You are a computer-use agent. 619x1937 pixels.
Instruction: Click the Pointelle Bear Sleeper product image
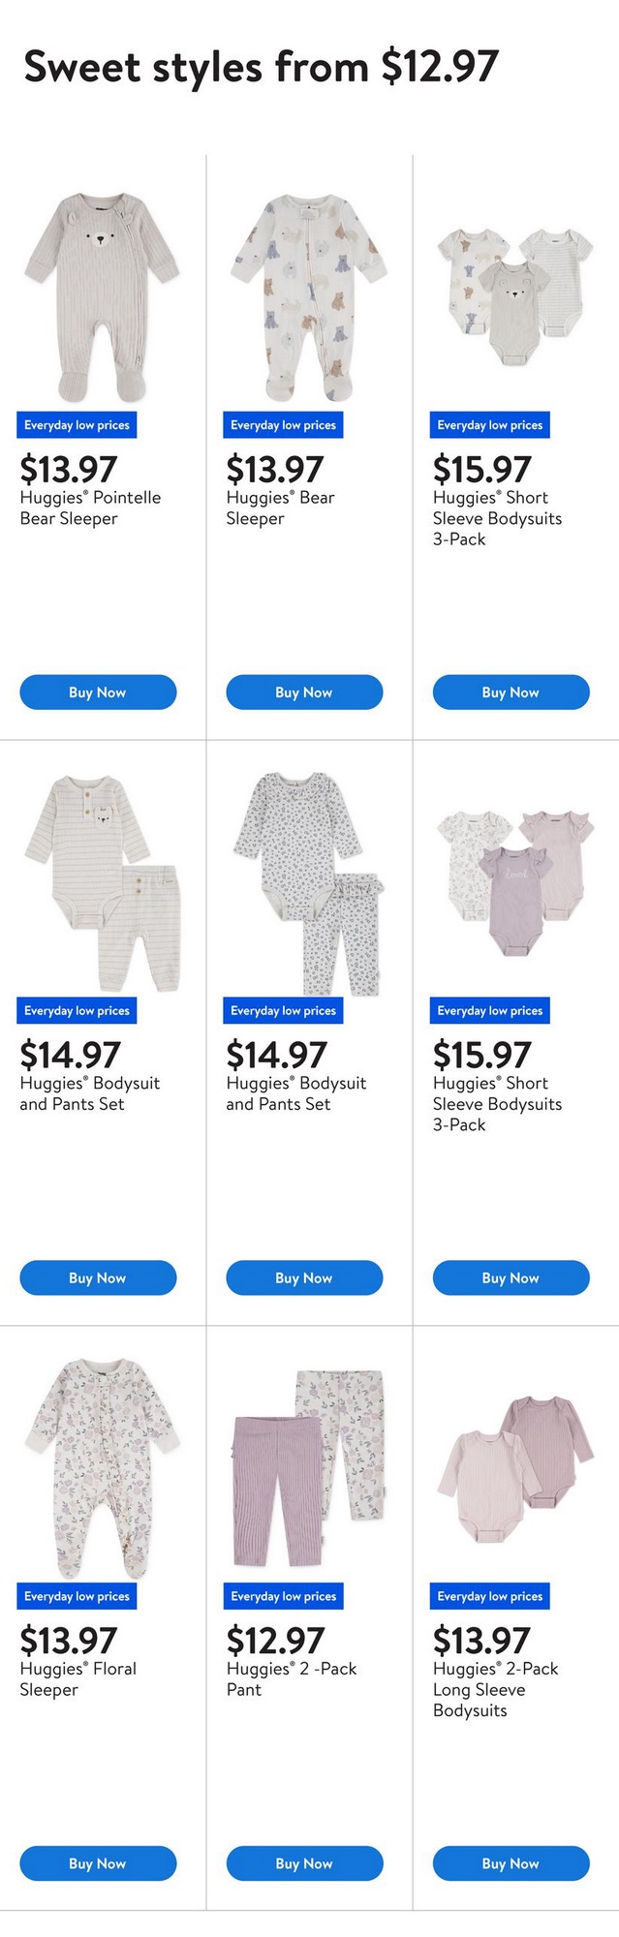click(101, 296)
